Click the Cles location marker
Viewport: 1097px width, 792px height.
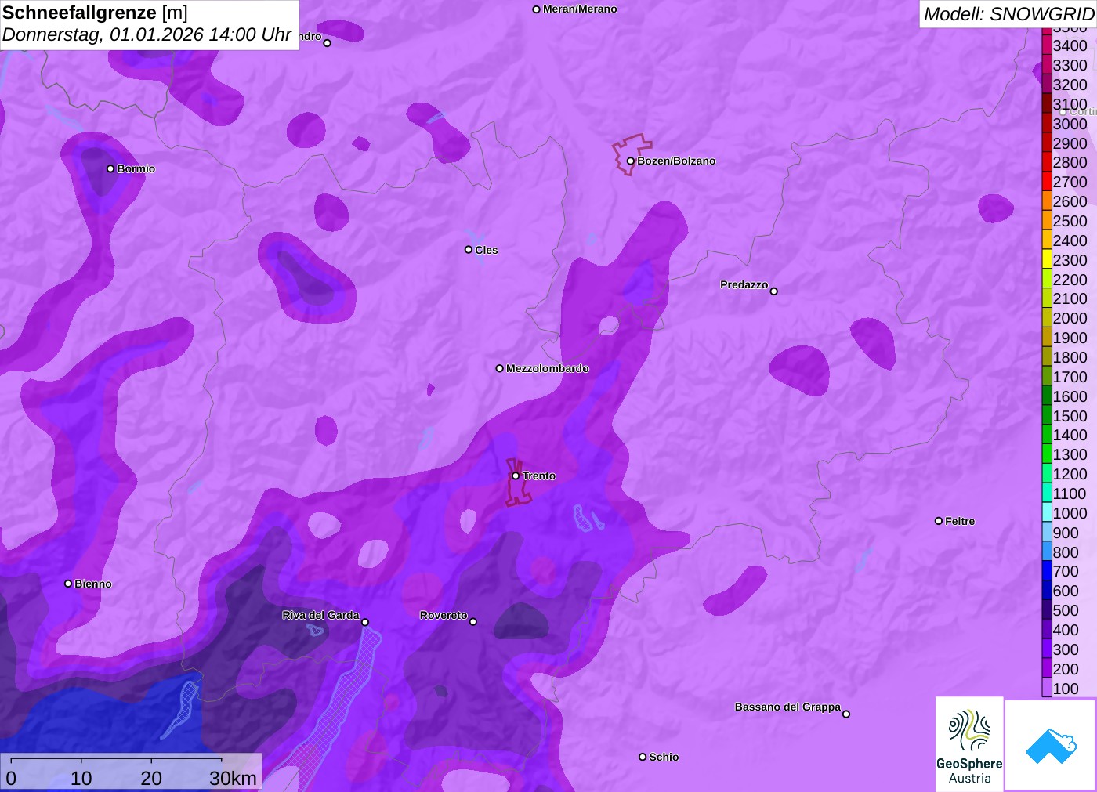click(469, 250)
